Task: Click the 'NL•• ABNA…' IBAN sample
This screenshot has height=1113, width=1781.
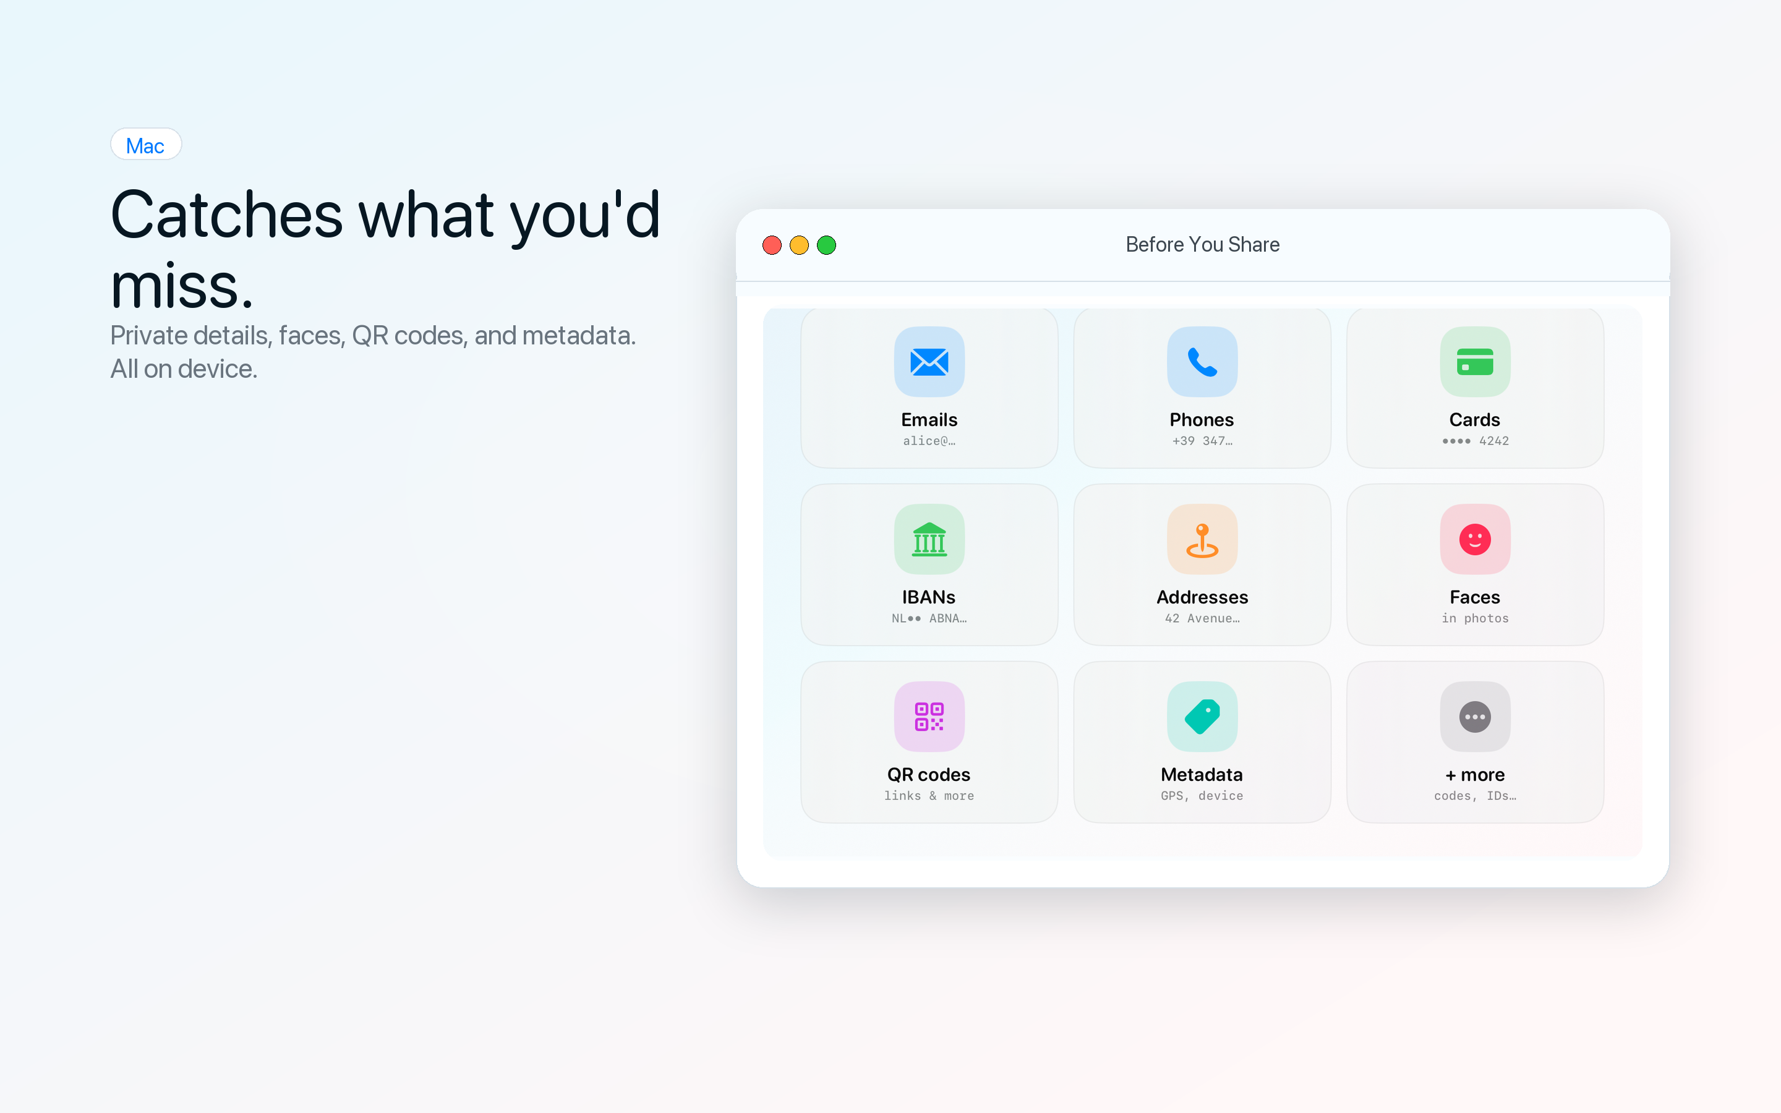Action: 929,618
